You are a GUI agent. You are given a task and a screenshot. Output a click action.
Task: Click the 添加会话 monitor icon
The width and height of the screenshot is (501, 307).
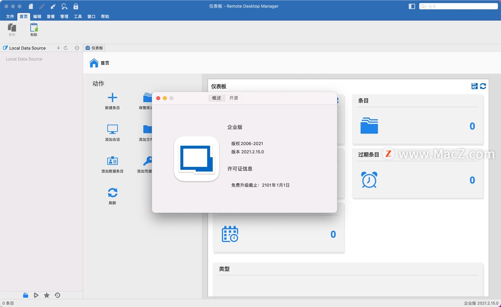click(113, 129)
